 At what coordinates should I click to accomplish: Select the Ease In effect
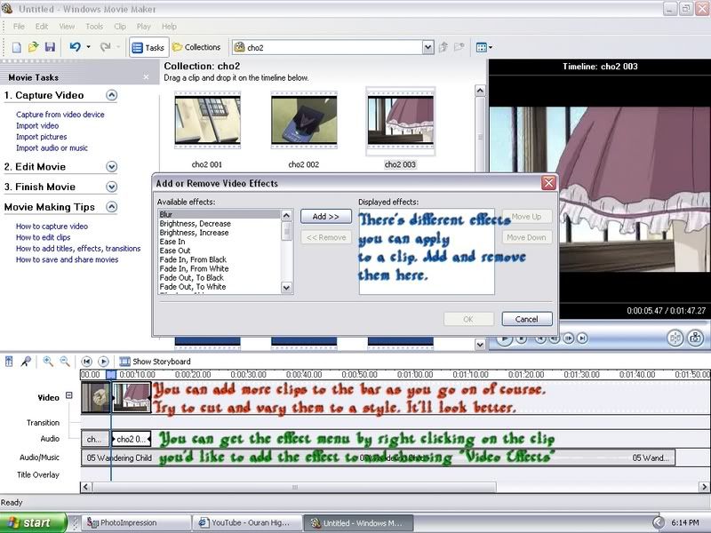(x=172, y=242)
